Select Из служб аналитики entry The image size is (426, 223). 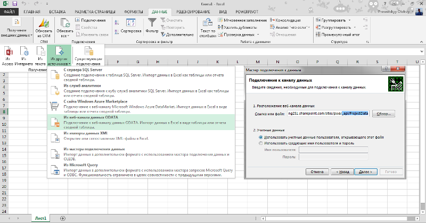141,90
